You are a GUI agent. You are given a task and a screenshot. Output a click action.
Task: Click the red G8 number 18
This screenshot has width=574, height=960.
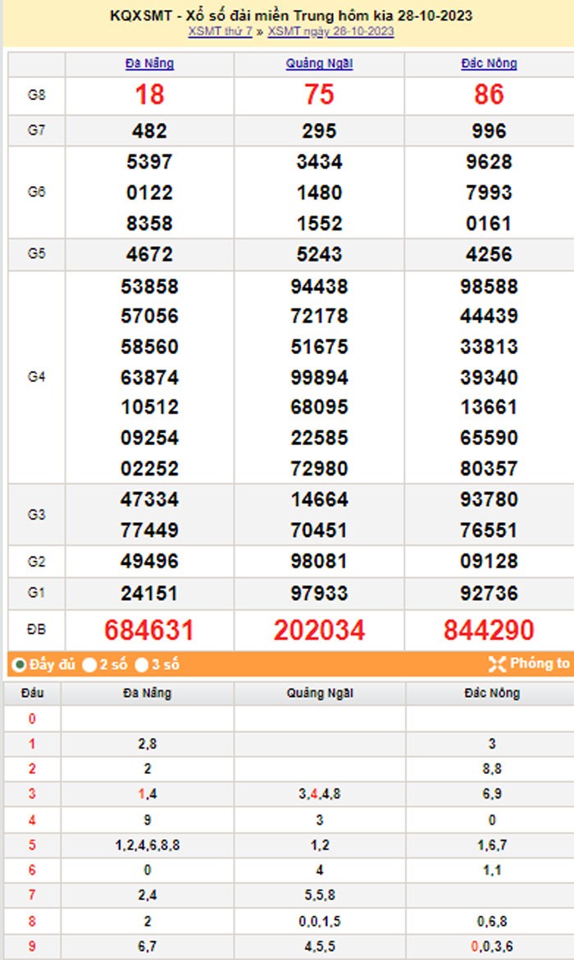click(x=149, y=95)
